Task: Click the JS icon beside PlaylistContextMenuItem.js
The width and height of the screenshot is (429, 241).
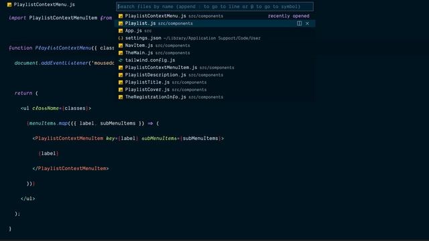Action: tap(121, 68)
